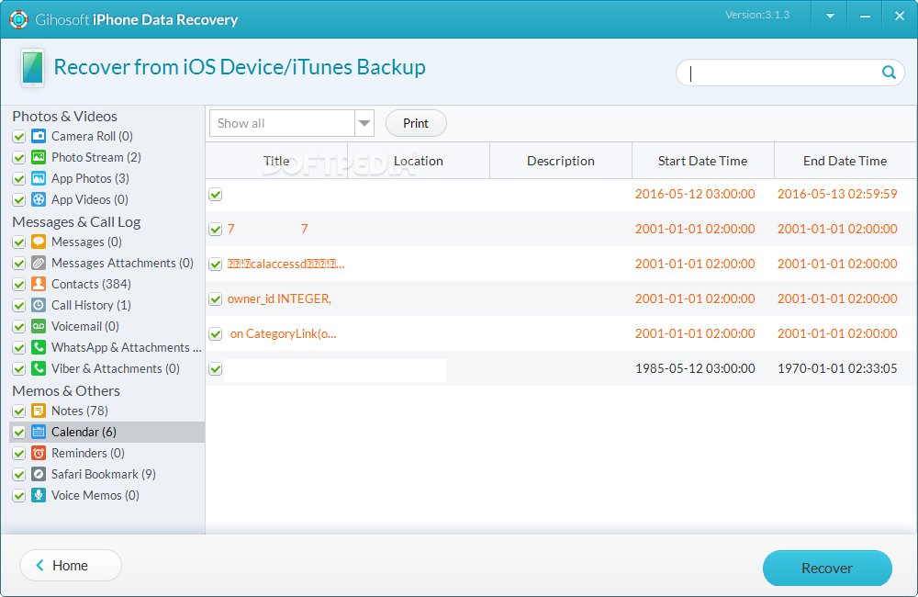The height and width of the screenshot is (597, 918).
Task: Click the Voice Memos microphone icon
Action: pos(39,495)
